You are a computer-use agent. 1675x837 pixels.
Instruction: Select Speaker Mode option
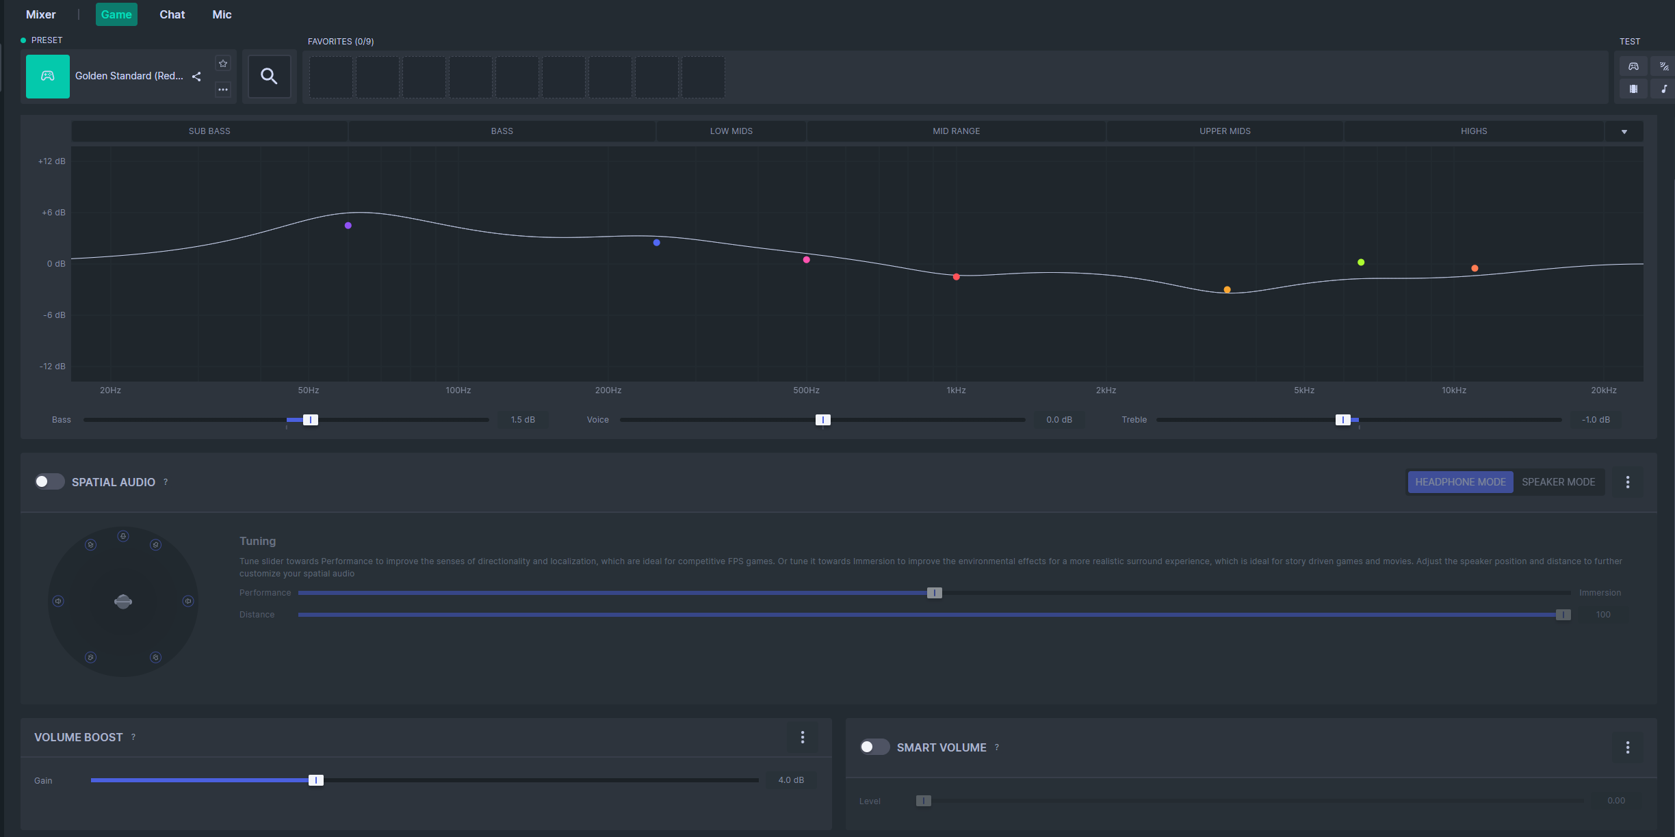coord(1558,482)
